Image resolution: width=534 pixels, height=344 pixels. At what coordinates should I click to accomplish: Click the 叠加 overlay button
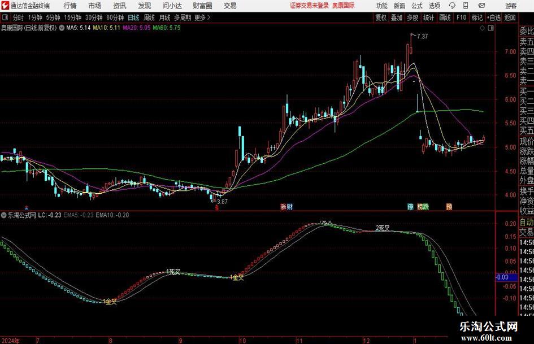pyautogui.click(x=397, y=18)
